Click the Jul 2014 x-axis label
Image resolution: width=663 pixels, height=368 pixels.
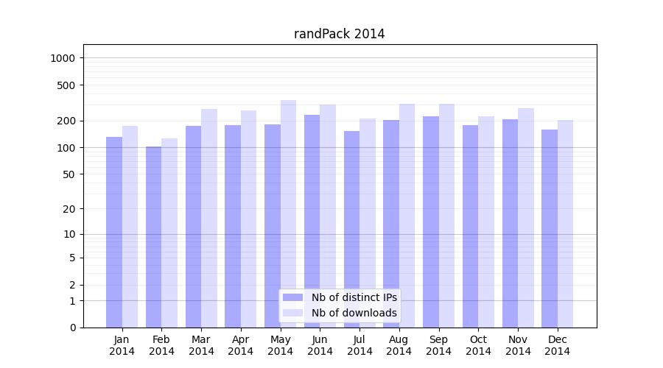[359, 345]
